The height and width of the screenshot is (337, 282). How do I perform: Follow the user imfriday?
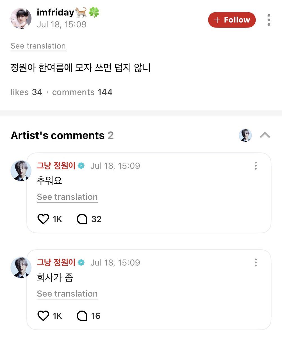tap(232, 20)
